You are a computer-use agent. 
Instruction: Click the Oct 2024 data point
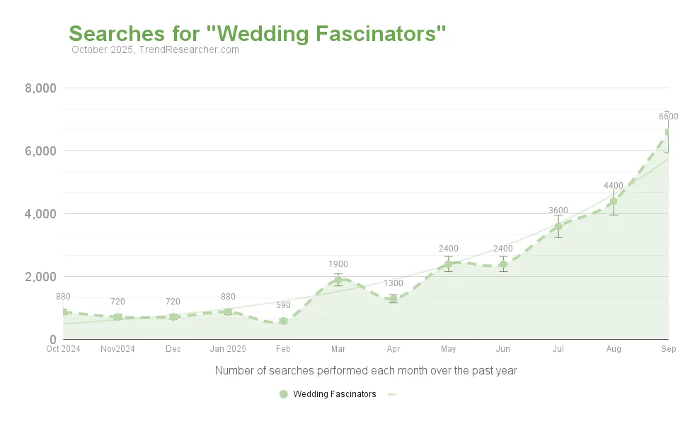pyautogui.click(x=64, y=312)
